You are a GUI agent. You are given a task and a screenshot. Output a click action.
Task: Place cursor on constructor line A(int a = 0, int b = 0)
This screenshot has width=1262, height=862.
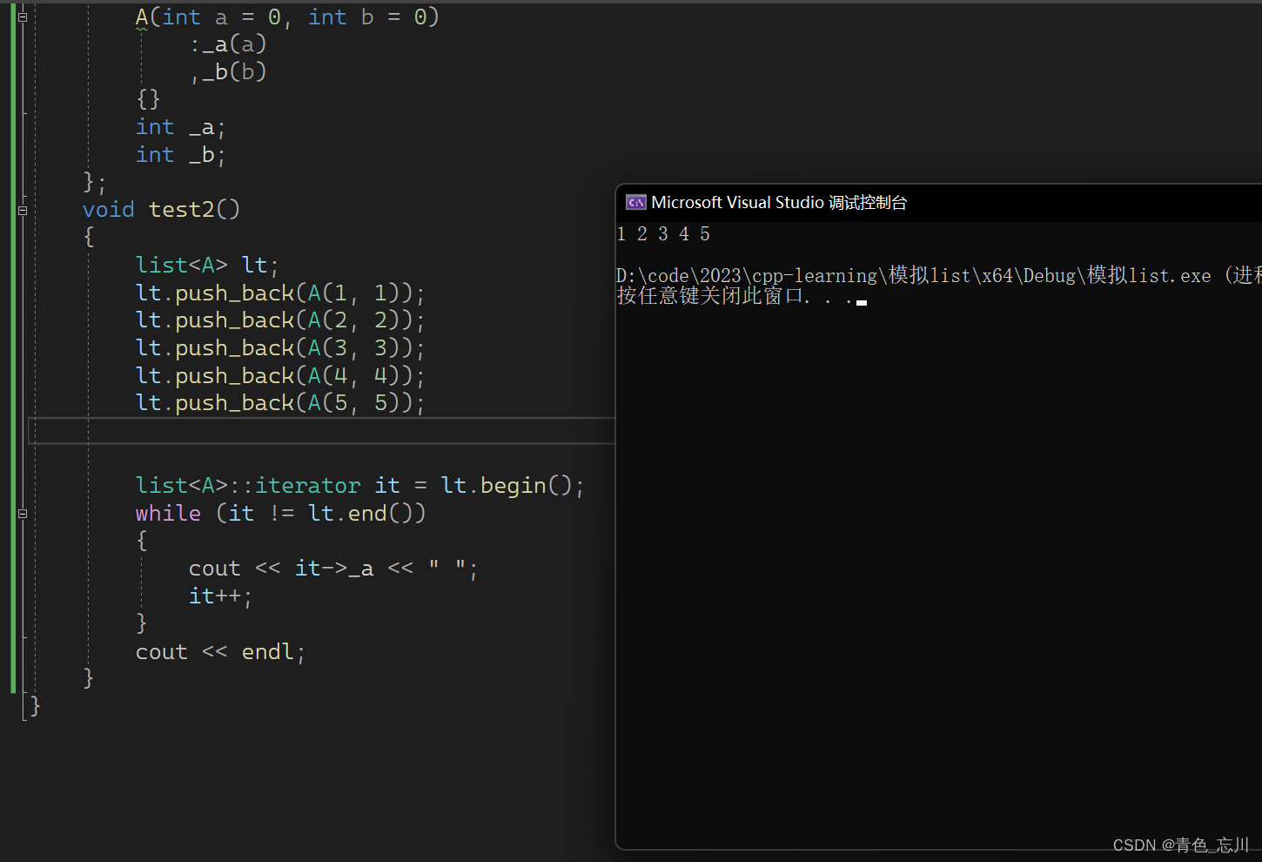(287, 17)
